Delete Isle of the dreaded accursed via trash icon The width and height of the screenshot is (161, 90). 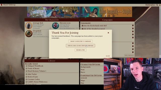pyautogui.click(x=133, y=28)
